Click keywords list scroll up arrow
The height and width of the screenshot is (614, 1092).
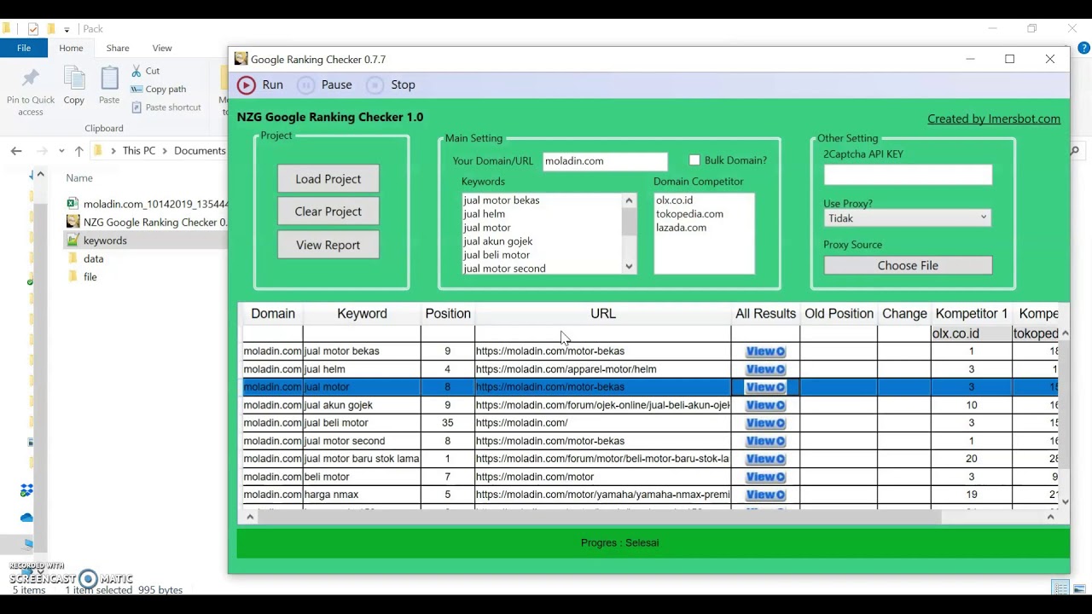629,200
